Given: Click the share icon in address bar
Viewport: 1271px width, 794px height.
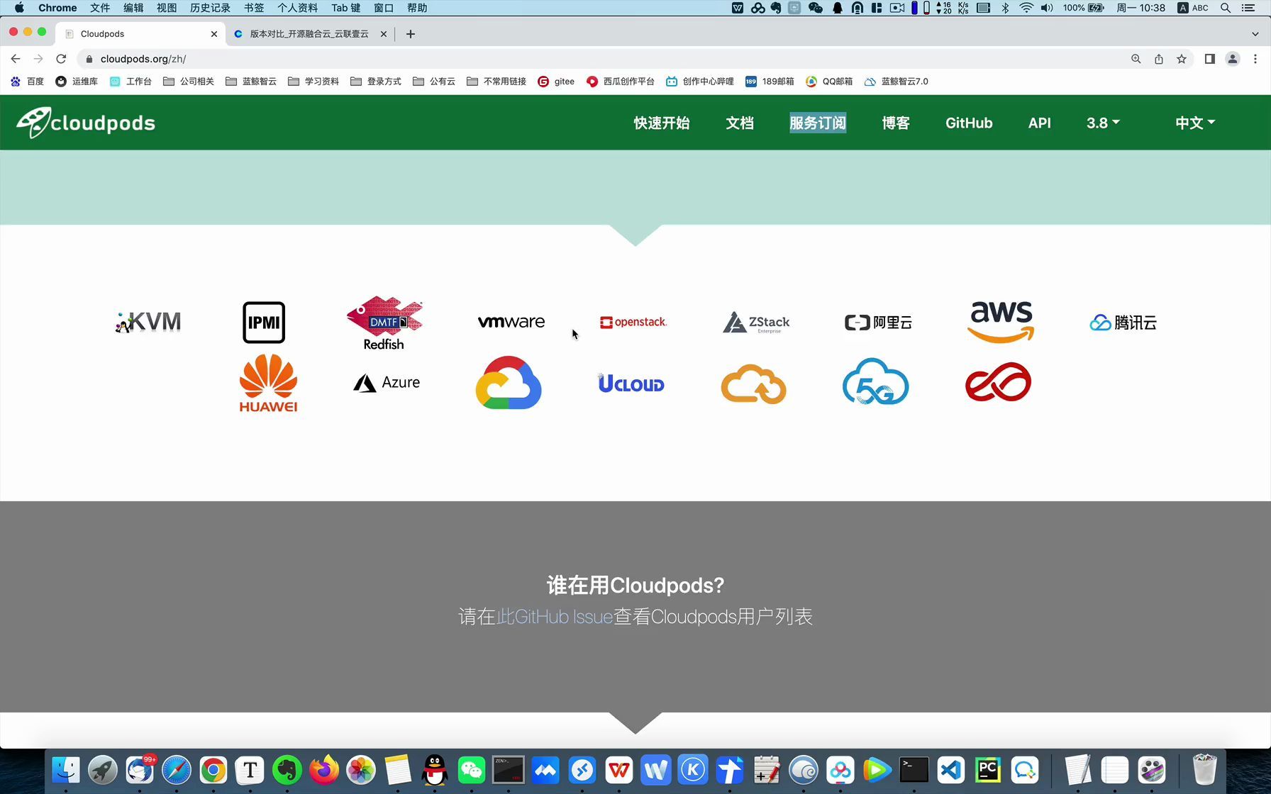Looking at the screenshot, I should pos(1159,59).
